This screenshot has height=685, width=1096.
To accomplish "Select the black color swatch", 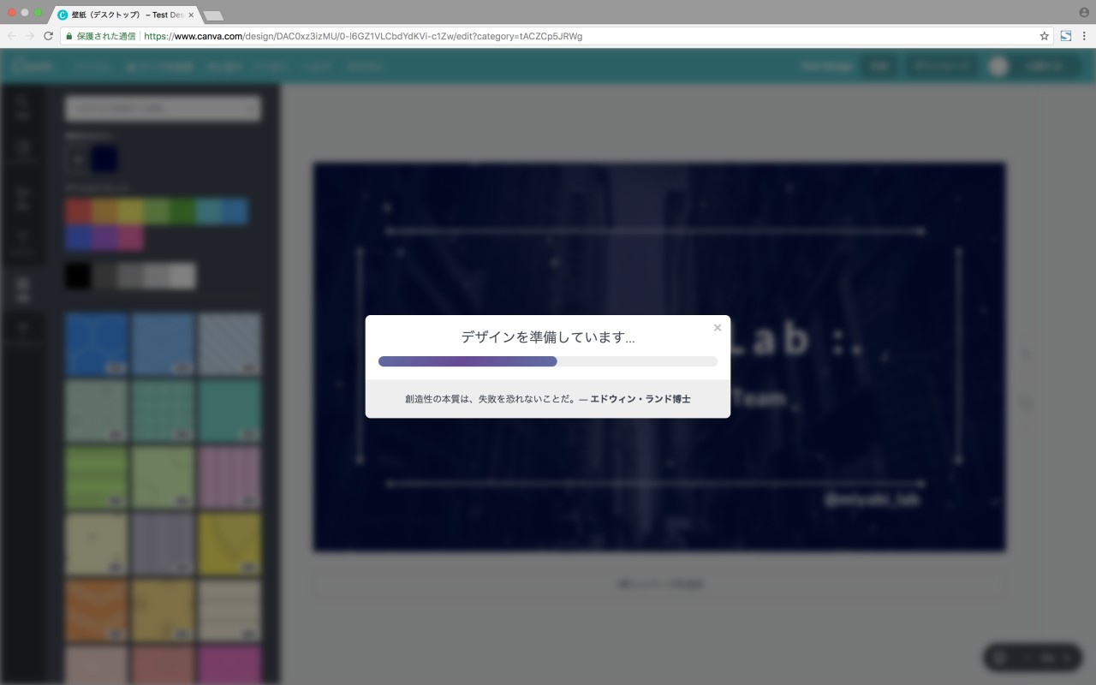I will pyautogui.click(x=79, y=276).
